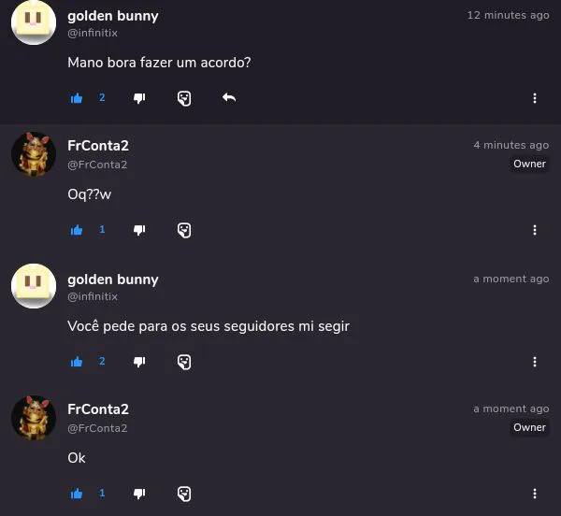Add reaction to the "Oq??w" comment

click(x=184, y=230)
